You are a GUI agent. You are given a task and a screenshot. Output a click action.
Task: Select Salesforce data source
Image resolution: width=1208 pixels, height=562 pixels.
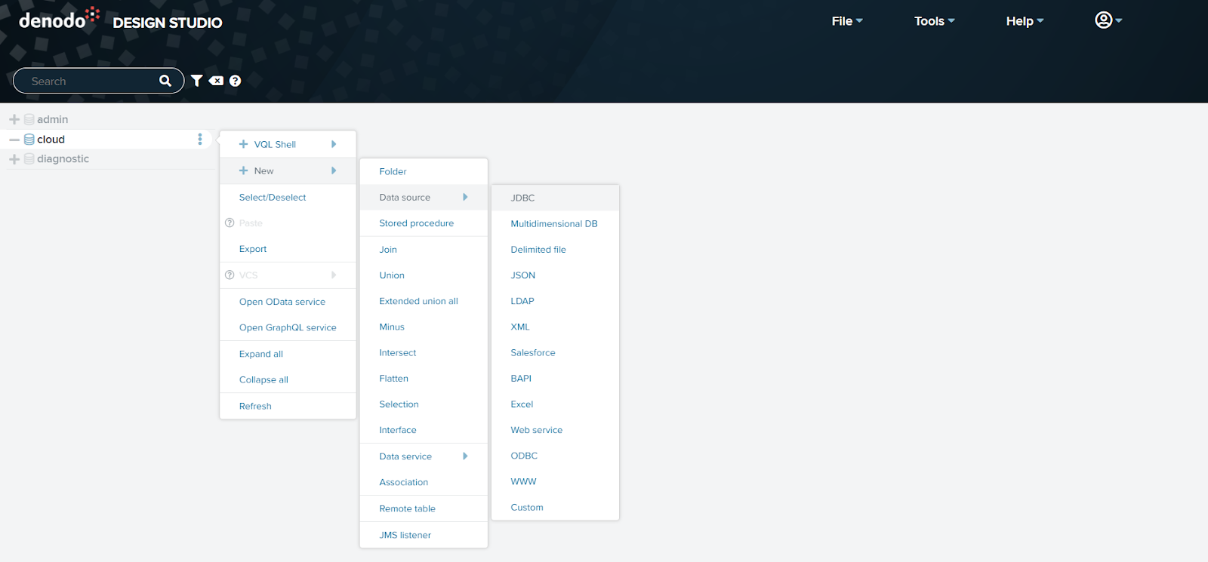tap(555, 352)
